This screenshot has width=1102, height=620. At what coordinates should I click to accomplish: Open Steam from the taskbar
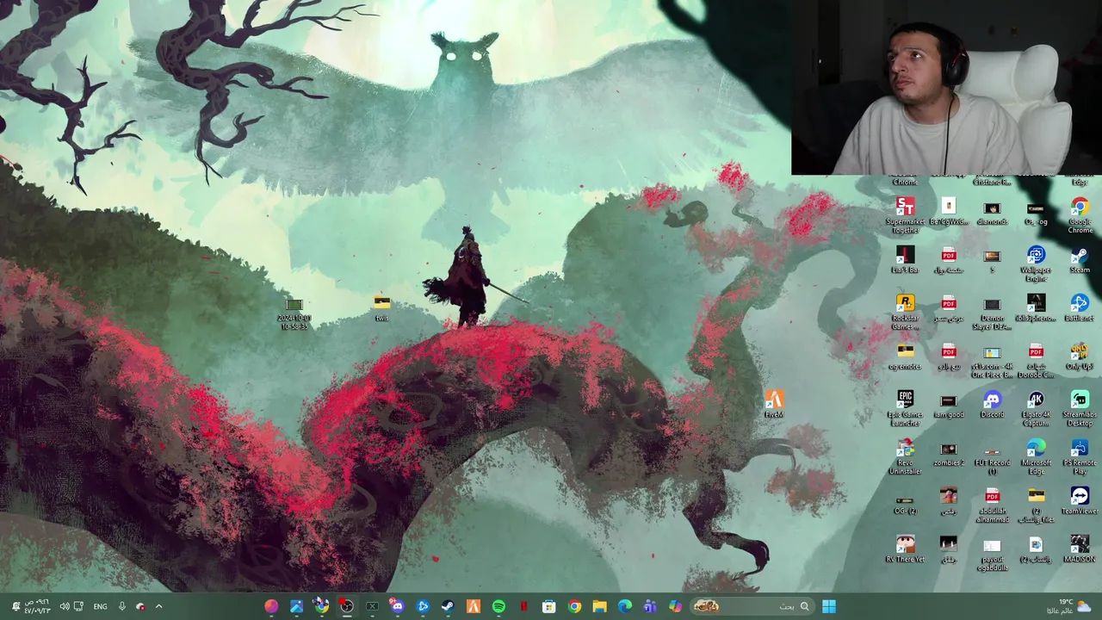(448, 606)
